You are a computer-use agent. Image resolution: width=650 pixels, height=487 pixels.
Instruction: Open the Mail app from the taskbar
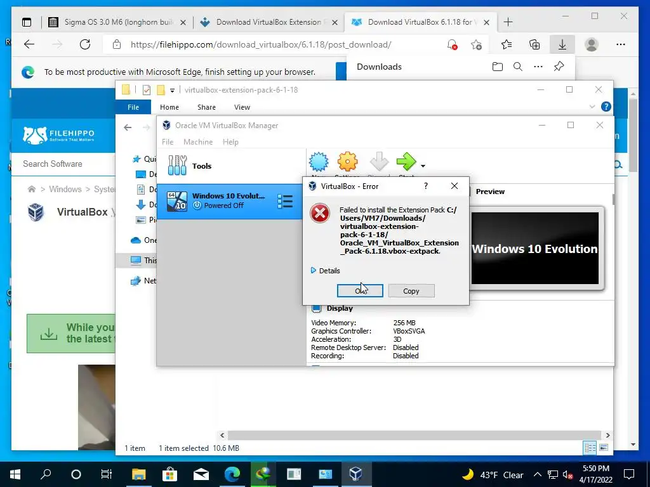tap(201, 474)
